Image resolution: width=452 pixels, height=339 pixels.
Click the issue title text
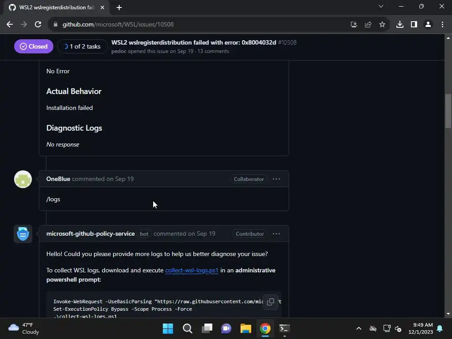pos(194,42)
